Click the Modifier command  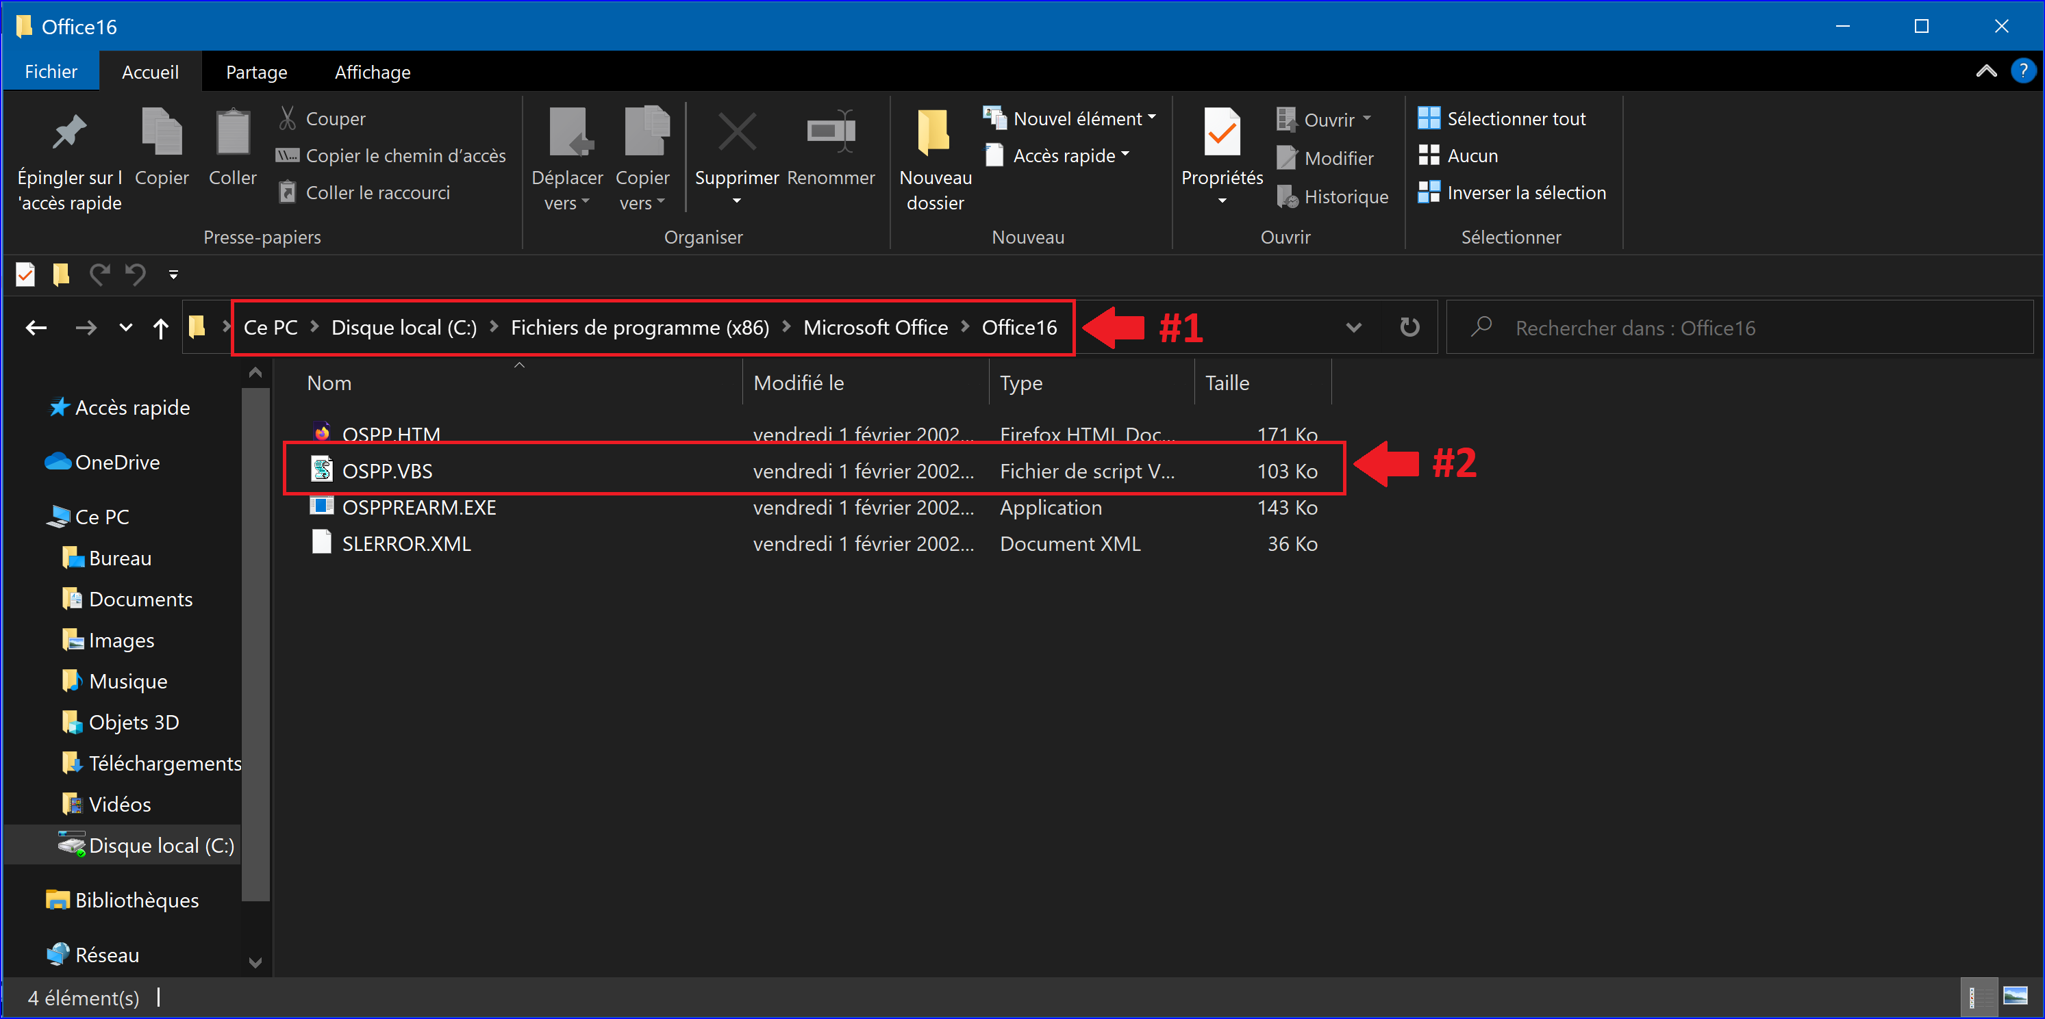pyautogui.click(x=1324, y=158)
